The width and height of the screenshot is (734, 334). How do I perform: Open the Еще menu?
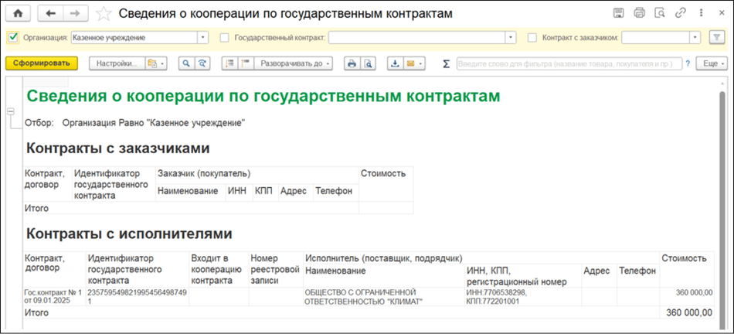pyautogui.click(x=712, y=63)
